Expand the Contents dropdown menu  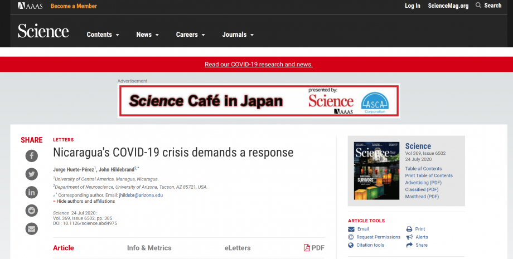tap(103, 35)
